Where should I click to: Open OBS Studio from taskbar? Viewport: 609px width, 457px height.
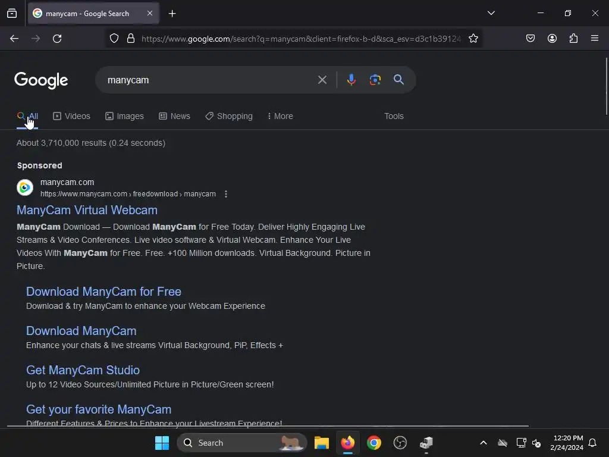click(x=400, y=443)
